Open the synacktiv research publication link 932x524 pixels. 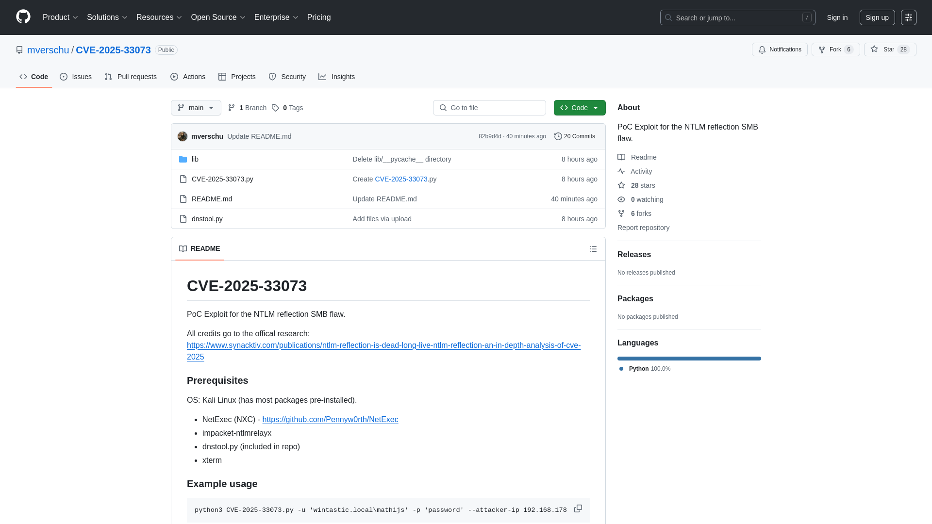383,351
